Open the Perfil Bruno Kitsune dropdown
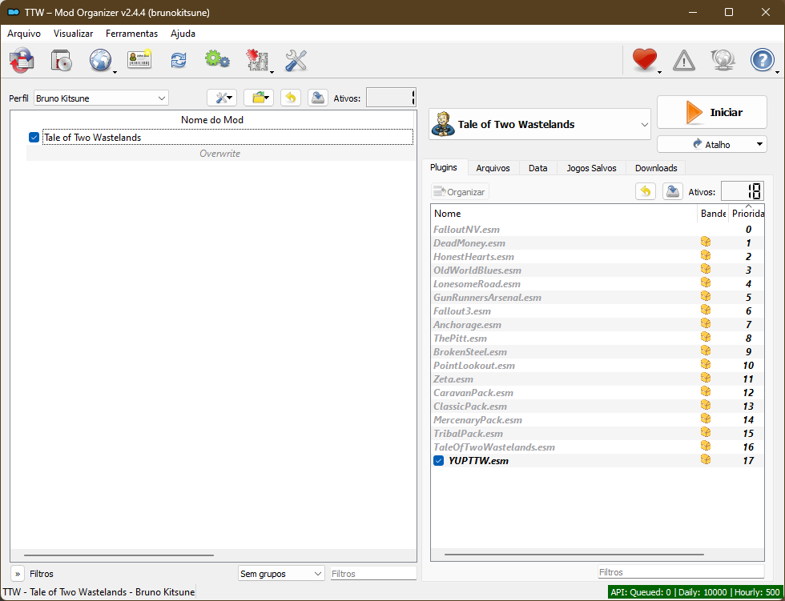This screenshot has height=601, width=785. pyautogui.click(x=101, y=98)
